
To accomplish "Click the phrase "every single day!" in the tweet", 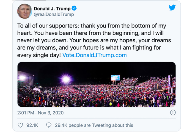I will point(39,55).
